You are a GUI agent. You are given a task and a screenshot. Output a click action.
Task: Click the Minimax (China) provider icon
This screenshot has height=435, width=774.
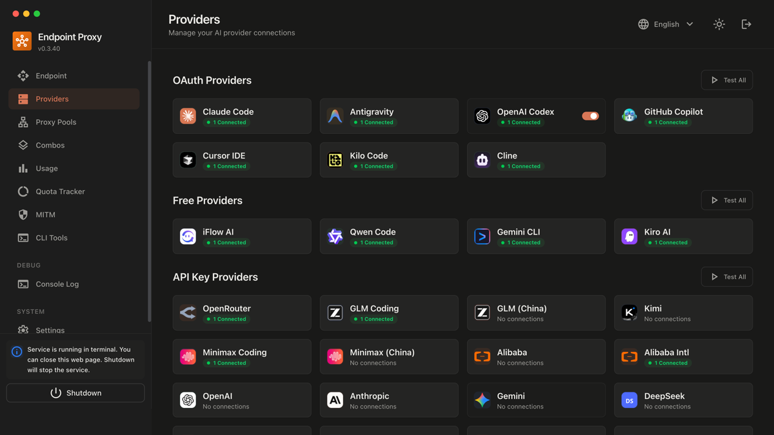click(335, 356)
